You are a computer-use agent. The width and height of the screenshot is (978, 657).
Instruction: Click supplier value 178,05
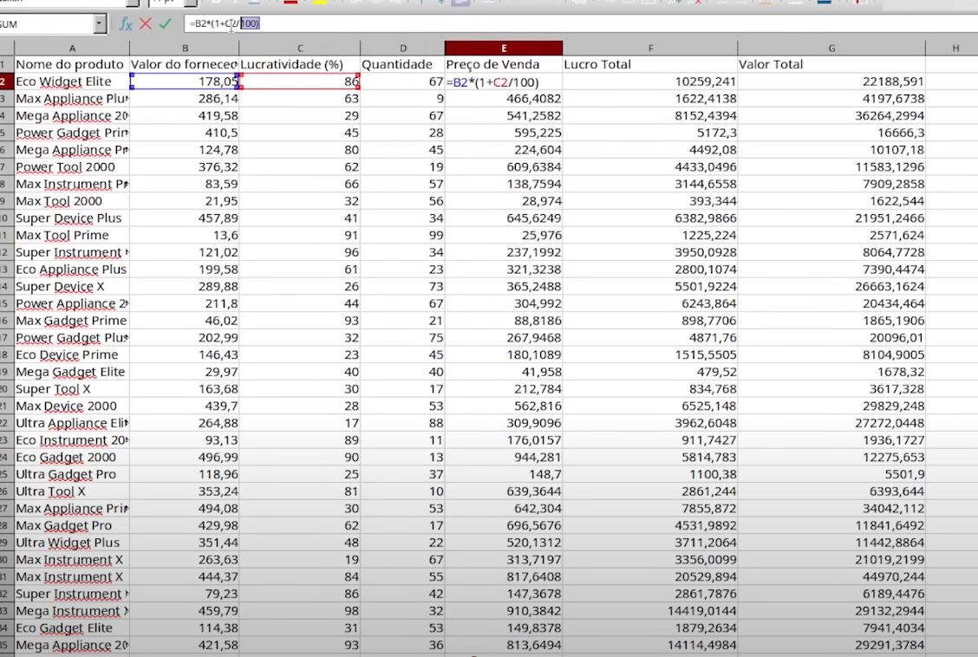pos(185,81)
